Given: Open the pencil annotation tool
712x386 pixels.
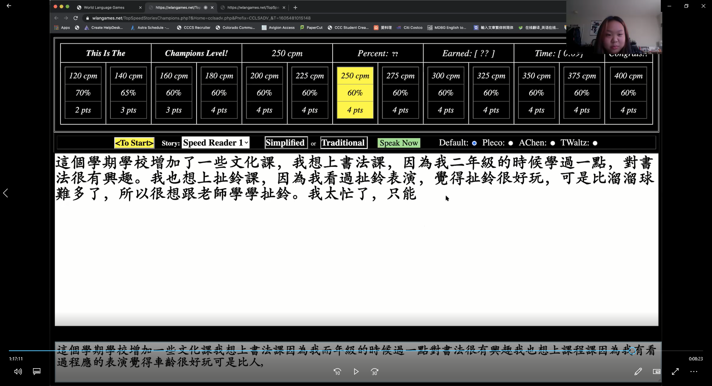Looking at the screenshot, I should pos(638,372).
